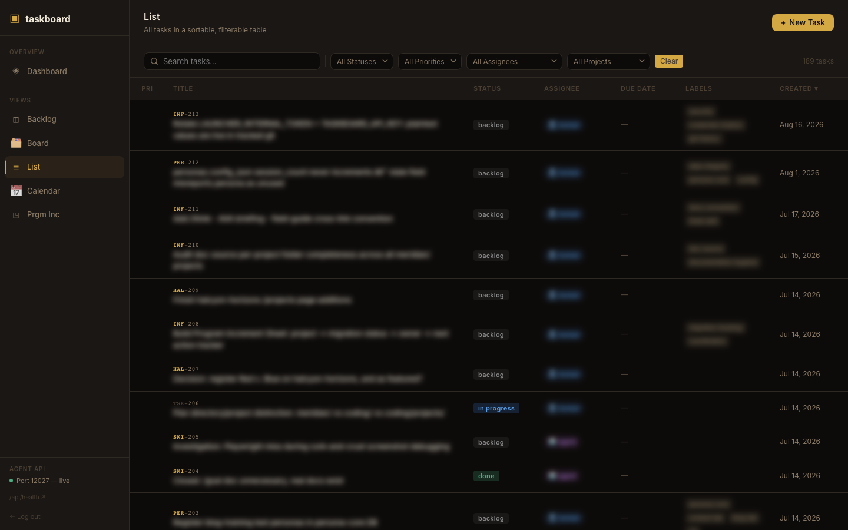Screen dimensions: 848x530
Task: Click the INF-211 task ID
Action: 186,209
